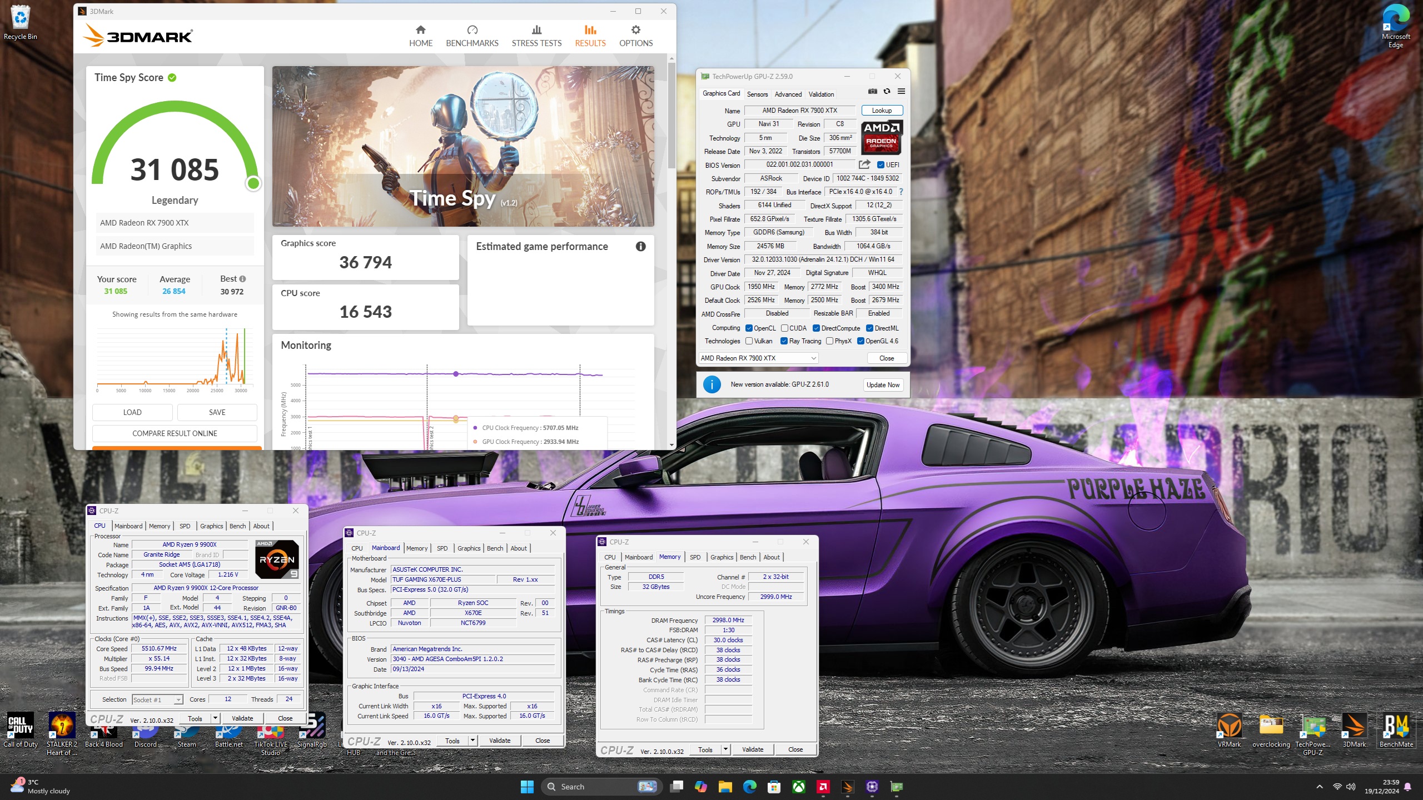Click the Lookup button in GPU-Z
The image size is (1423, 800).
(882, 111)
